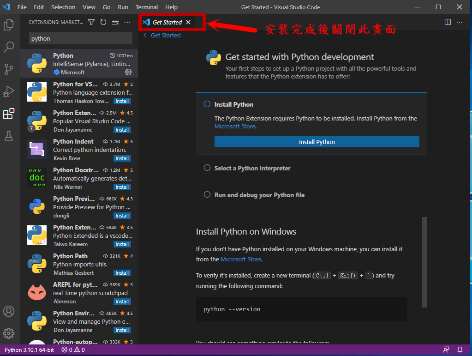The image size is (472, 356).
Task: Open the Run and Debug view
Action: 9,91
